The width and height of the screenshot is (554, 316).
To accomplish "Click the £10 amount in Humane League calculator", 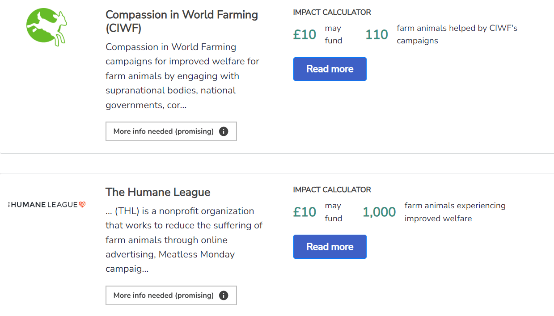I will (304, 212).
